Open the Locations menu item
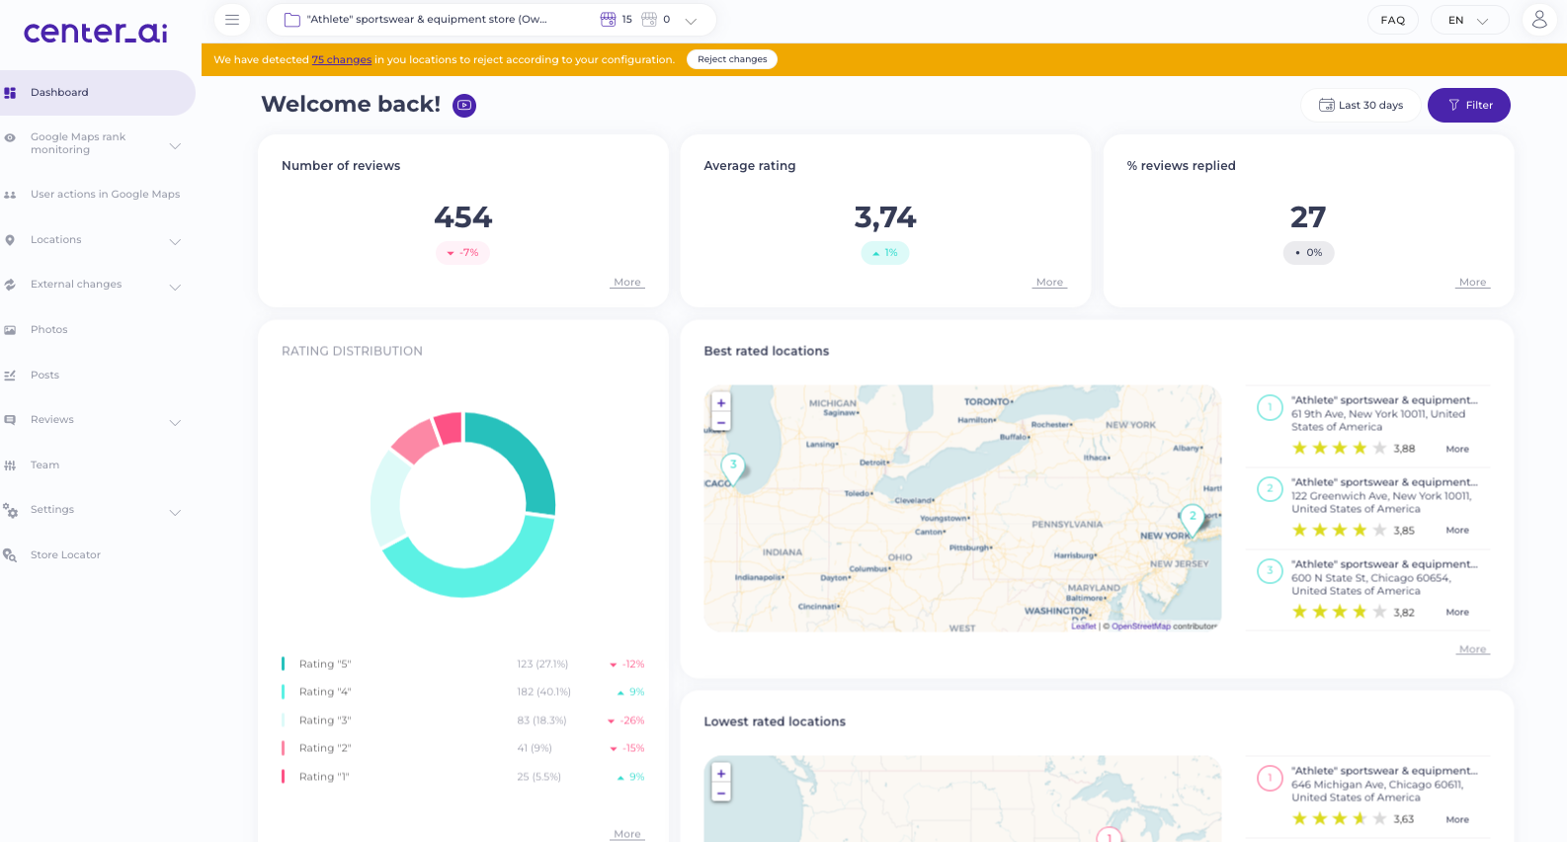 tap(55, 240)
